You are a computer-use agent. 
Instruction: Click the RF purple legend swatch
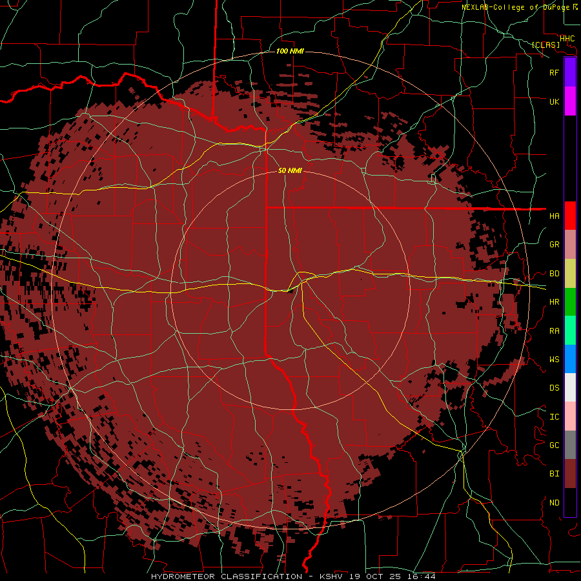[x=570, y=72]
